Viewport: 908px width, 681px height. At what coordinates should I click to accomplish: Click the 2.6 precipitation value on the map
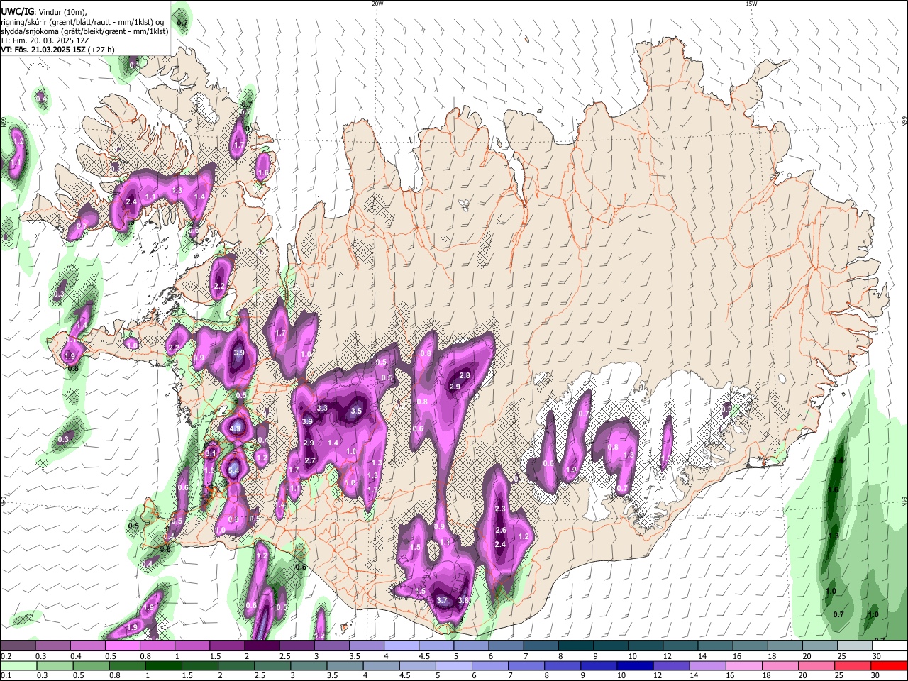pyautogui.click(x=501, y=530)
